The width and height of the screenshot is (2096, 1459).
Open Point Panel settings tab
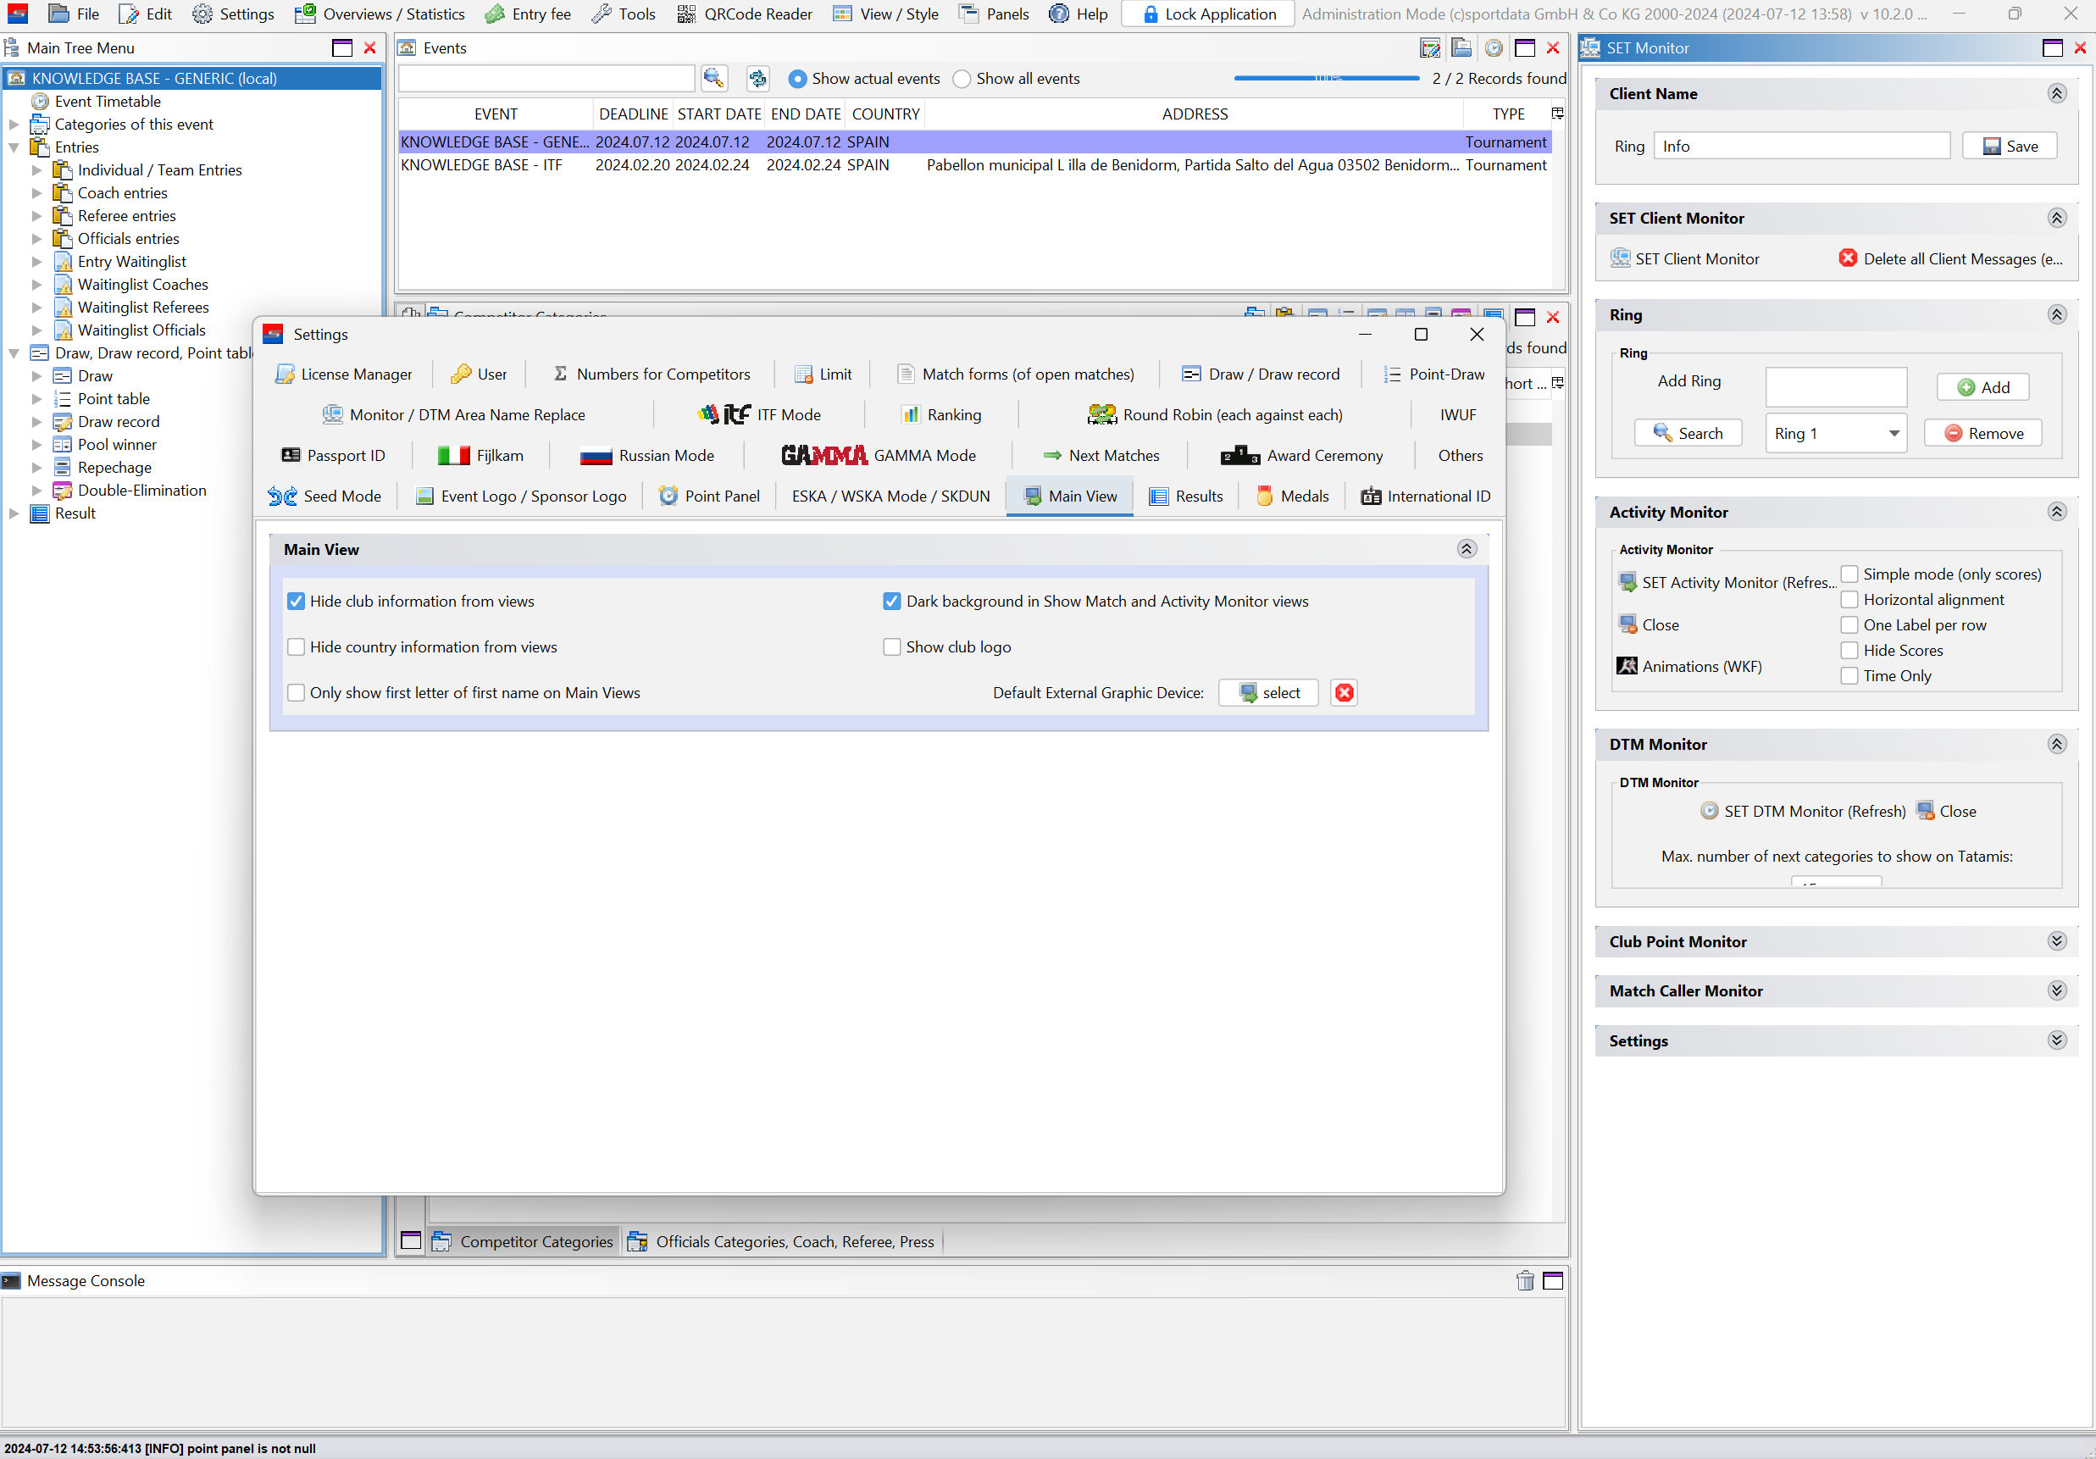tap(709, 496)
